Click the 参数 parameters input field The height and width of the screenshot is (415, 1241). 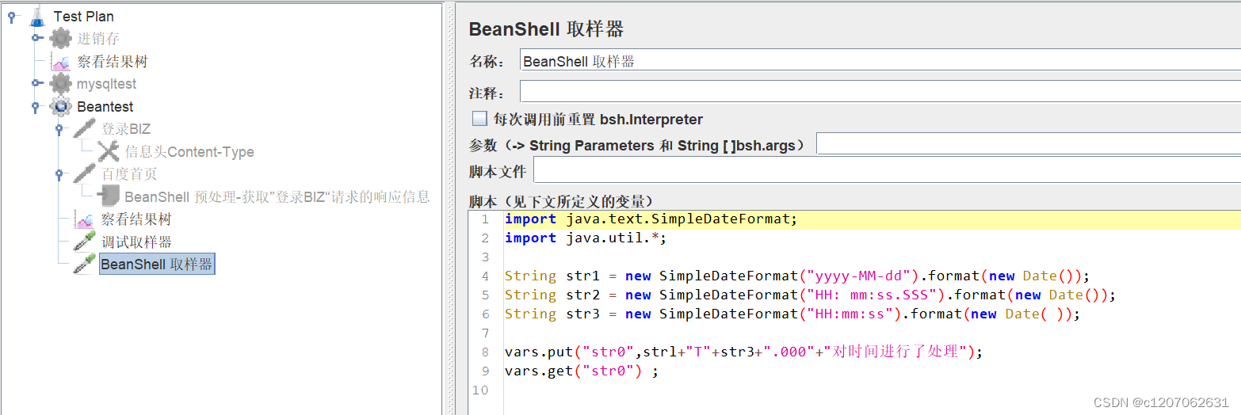(x=1029, y=144)
